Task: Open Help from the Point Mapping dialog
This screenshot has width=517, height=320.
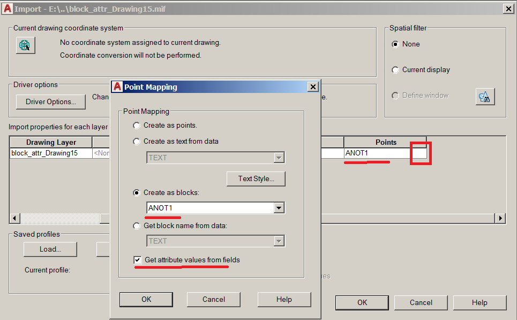Action: tap(284, 299)
